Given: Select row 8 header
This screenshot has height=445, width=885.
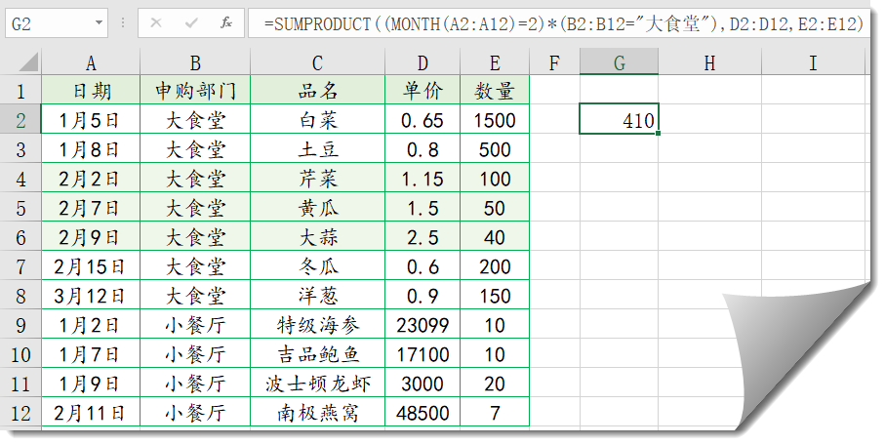Looking at the screenshot, I should [20, 296].
